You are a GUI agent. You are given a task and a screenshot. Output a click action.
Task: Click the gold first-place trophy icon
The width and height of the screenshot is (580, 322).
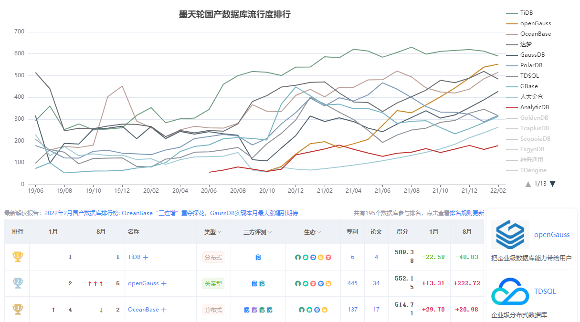18,257
